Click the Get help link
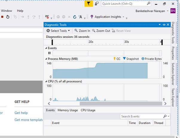180x138 pixels. [x=21, y=113]
